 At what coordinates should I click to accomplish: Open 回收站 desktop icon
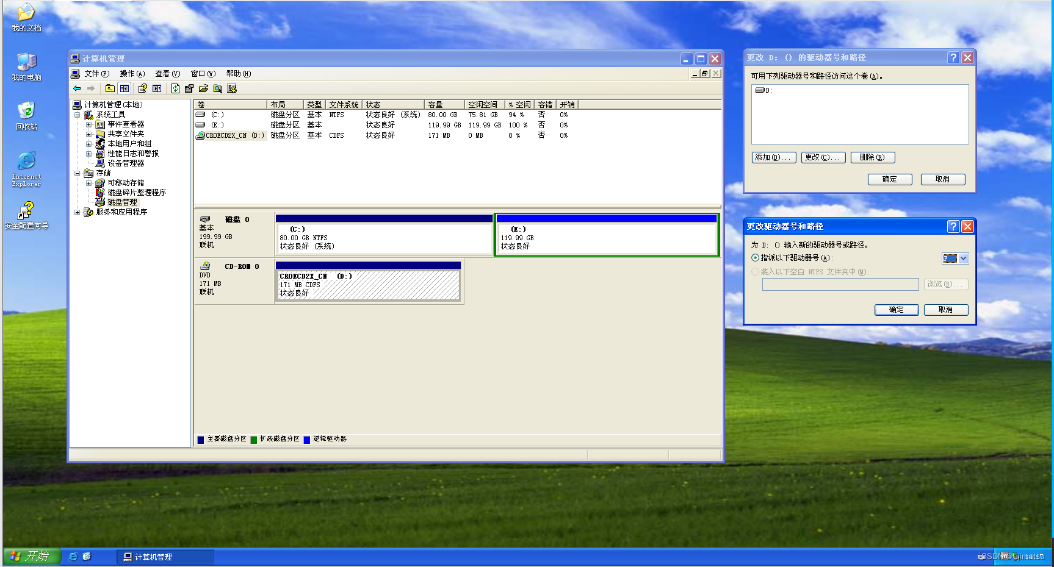coord(26,111)
